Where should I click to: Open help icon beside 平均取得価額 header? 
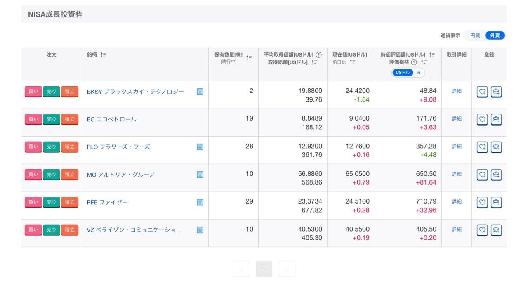[x=318, y=55]
